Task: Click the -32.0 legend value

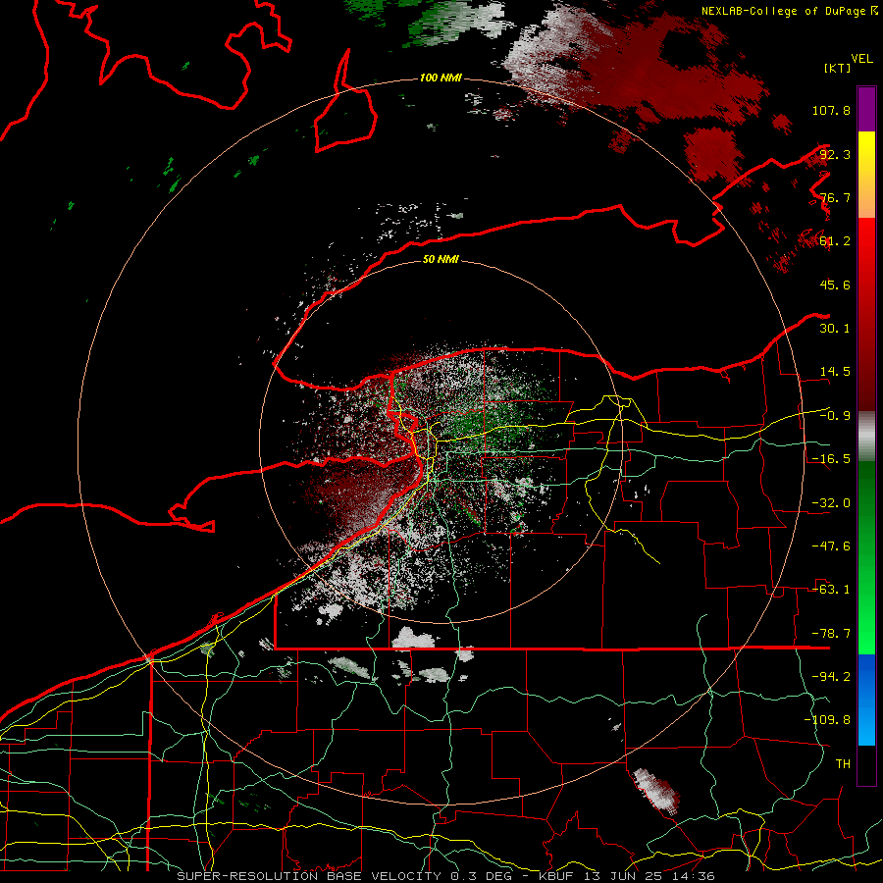Action: click(831, 503)
